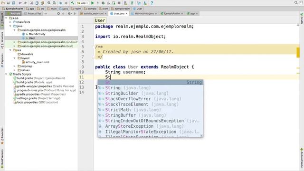
Task: Click the Stop square icon
Action: [x=119, y=3]
